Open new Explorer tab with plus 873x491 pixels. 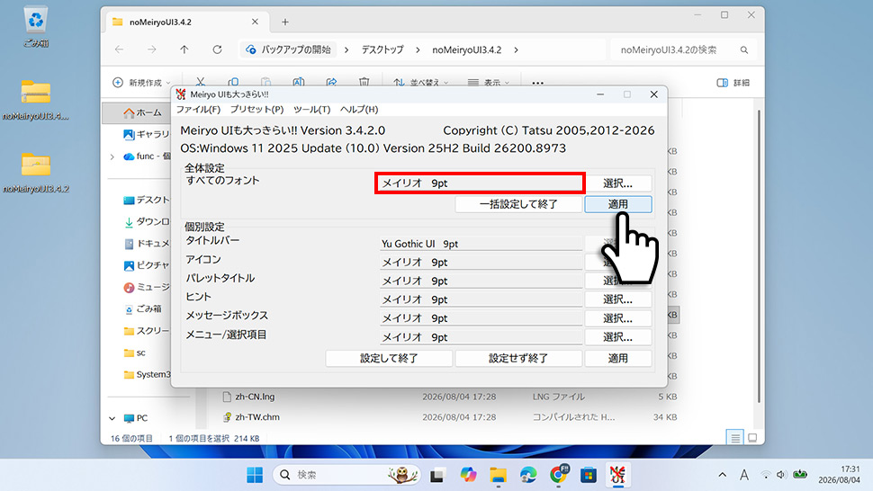coord(285,22)
